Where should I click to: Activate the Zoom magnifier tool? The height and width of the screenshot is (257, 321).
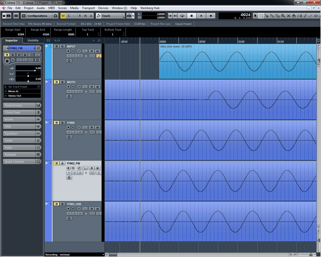[283, 16]
